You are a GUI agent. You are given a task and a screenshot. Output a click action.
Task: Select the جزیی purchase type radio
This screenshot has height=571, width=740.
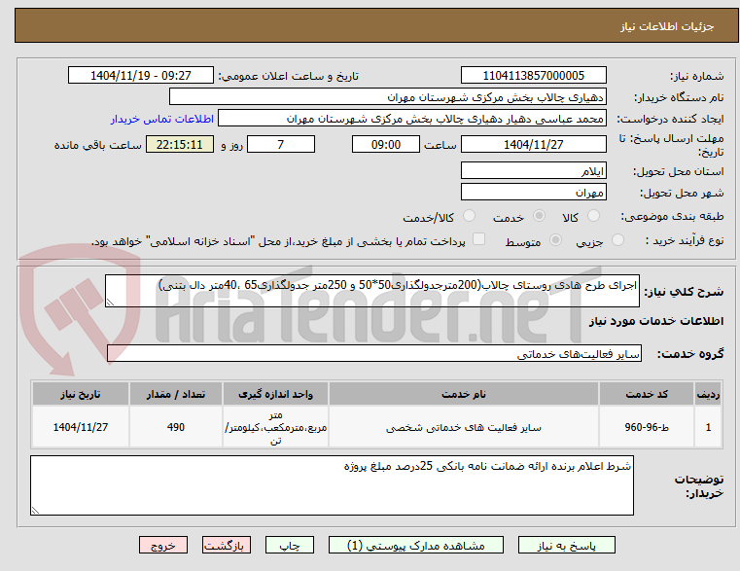[617, 240]
